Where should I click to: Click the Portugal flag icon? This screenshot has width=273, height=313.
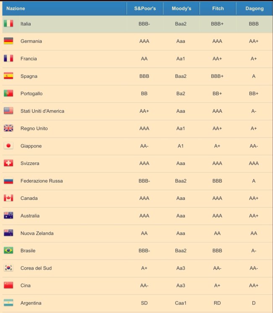[8, 93]
